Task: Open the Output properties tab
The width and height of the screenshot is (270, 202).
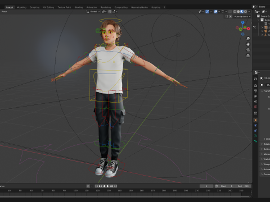Action: coord(255,91)
